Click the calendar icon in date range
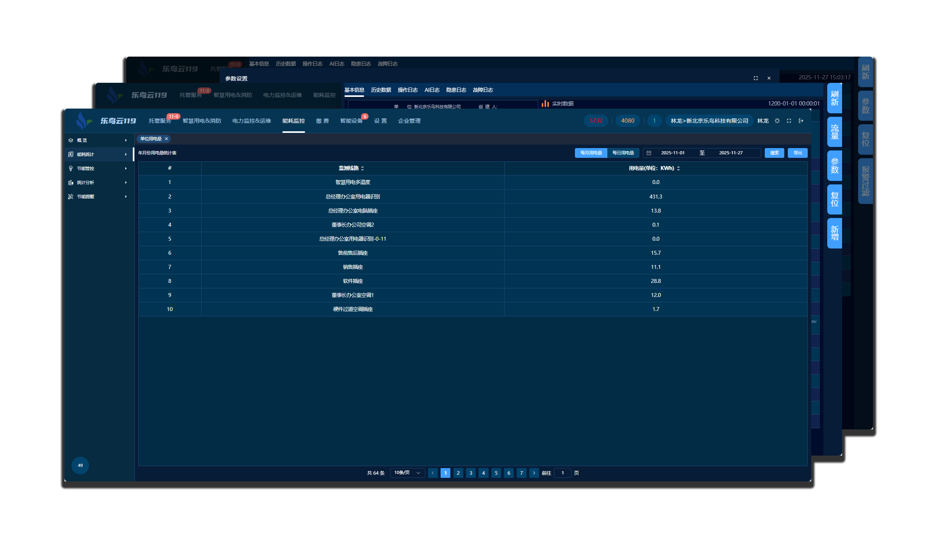Image resolution: width=937 pixels, height=547 pixels. (649, 153)
